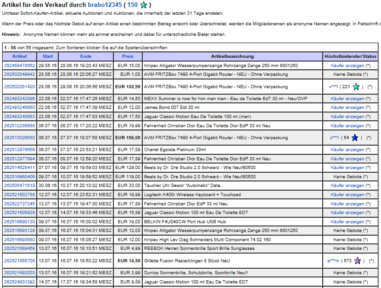Screen dimensions: 381x288
Task: Open item number 262521689459
Action: pos(19,248)
